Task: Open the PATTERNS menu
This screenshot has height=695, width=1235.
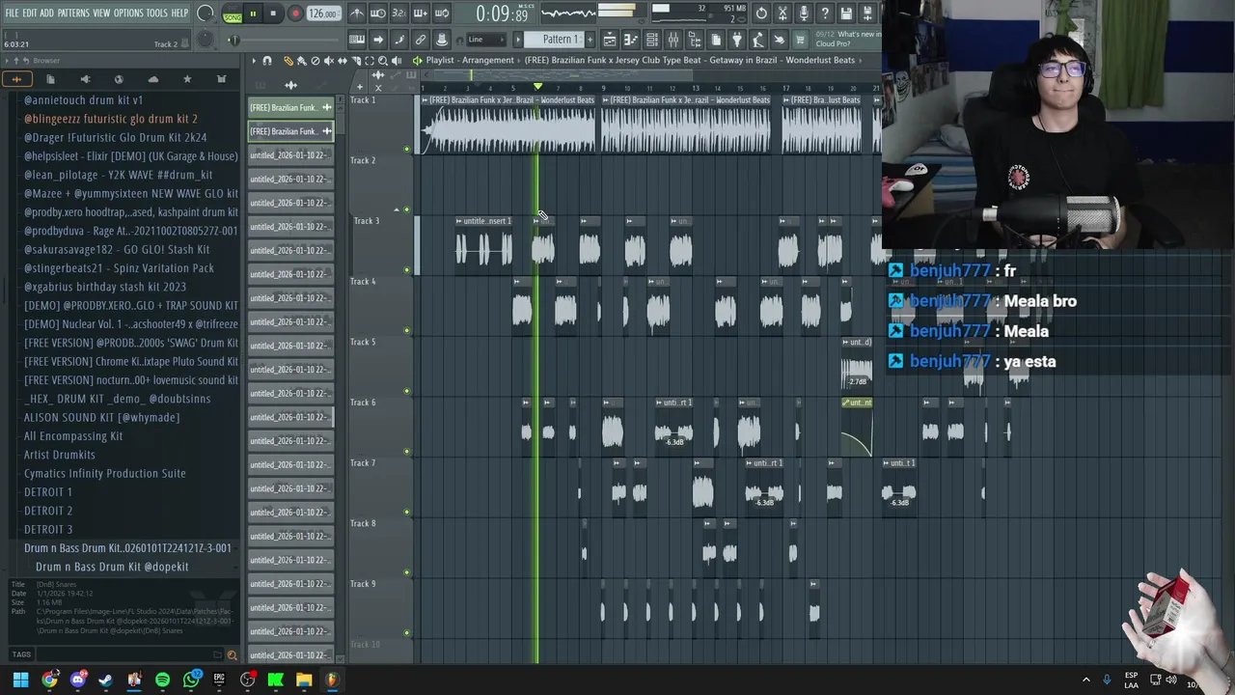Action: pos(73,13)
